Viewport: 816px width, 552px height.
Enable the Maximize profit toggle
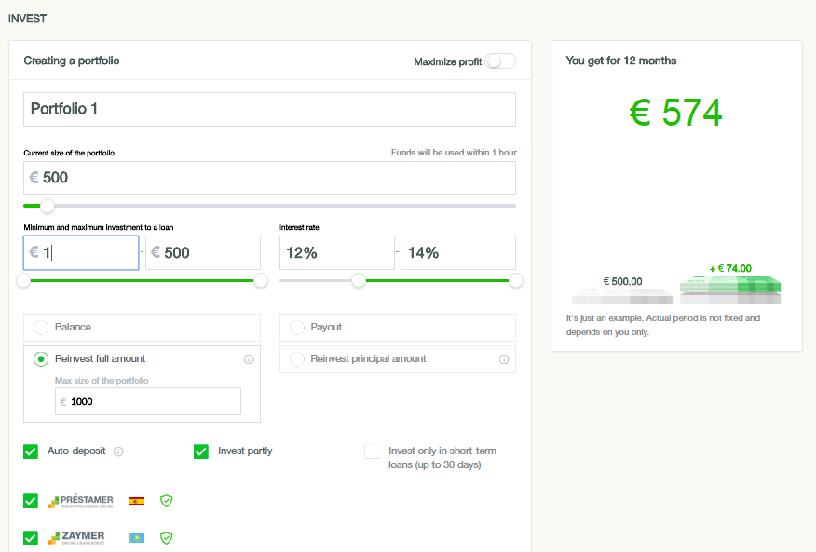(500, 61)
